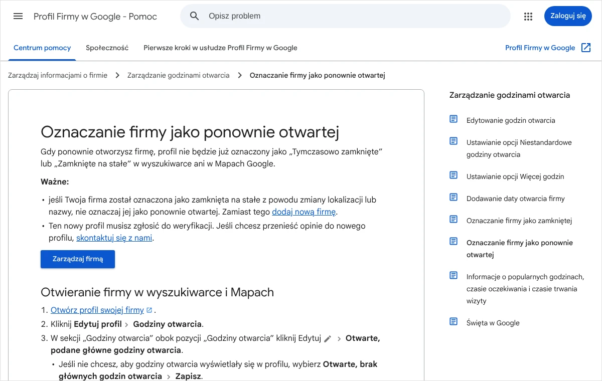Screen dimensions: 602x381
Task: Click Zarządzaj informacjami o firmie breadcrumb
Action: (x=58, y=75)
